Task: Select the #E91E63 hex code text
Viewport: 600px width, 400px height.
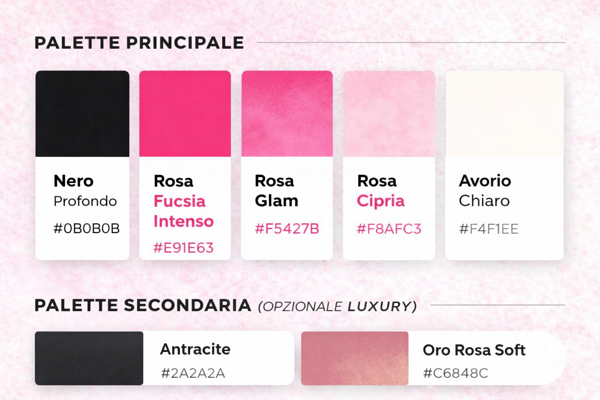Action: coord(183,248)
